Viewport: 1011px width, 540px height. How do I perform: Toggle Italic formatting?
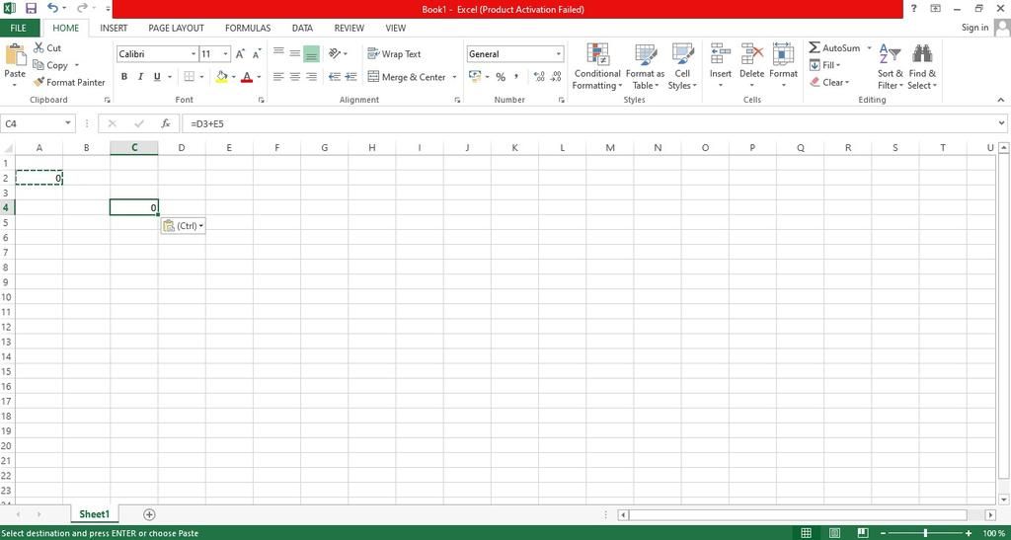pyautogui.click(x=140, y=77)
